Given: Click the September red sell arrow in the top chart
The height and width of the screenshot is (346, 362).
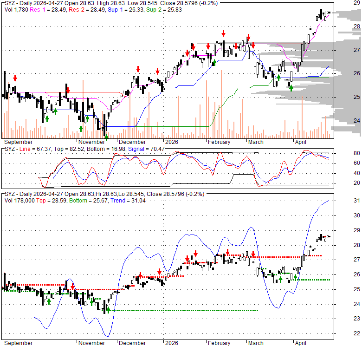Looking at the screenshot, I should [15, 78].
